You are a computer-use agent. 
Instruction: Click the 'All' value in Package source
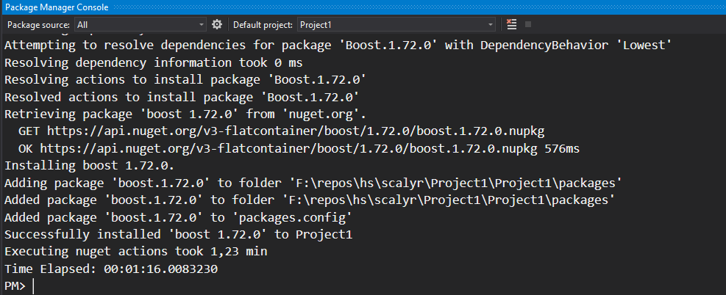(82, 25)
